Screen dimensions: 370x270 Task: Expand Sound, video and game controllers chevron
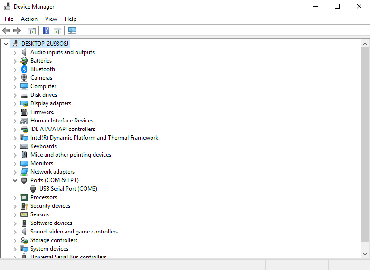[15, 232]
